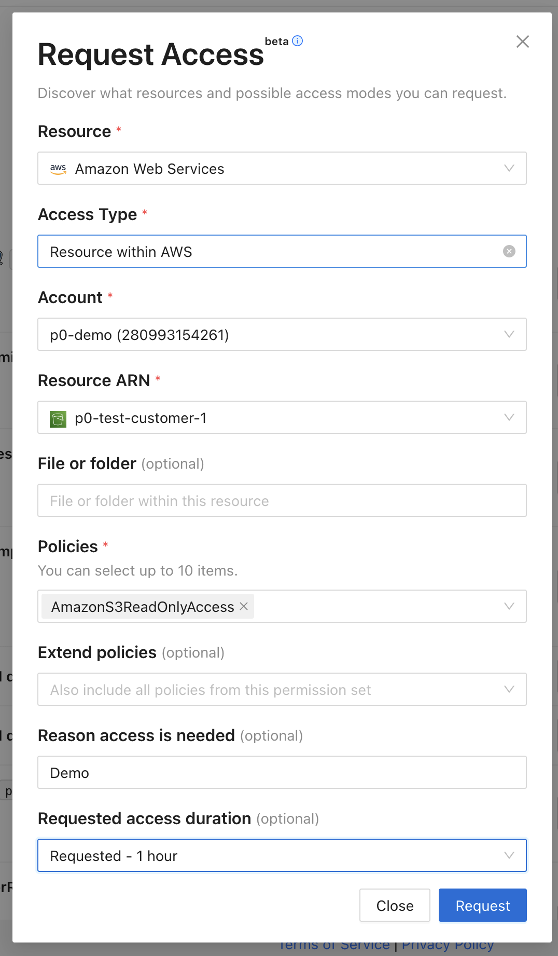Open the Privacy Policy link behind dialog
558x956 pixels.
tap(448, 947)
